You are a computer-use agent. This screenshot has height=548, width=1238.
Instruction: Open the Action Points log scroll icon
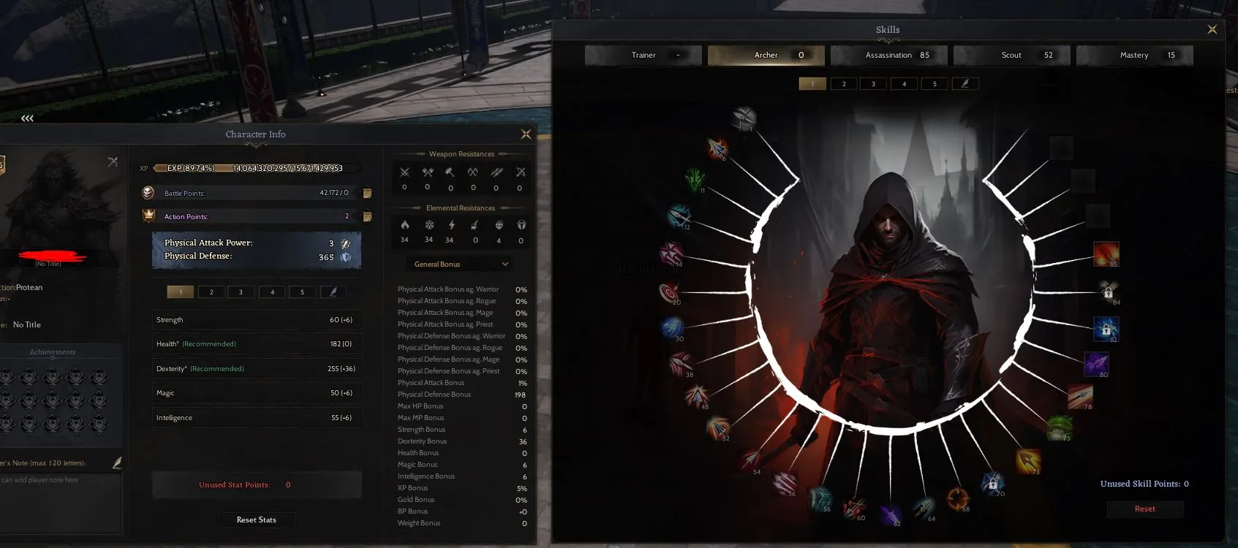coord(367,216)
